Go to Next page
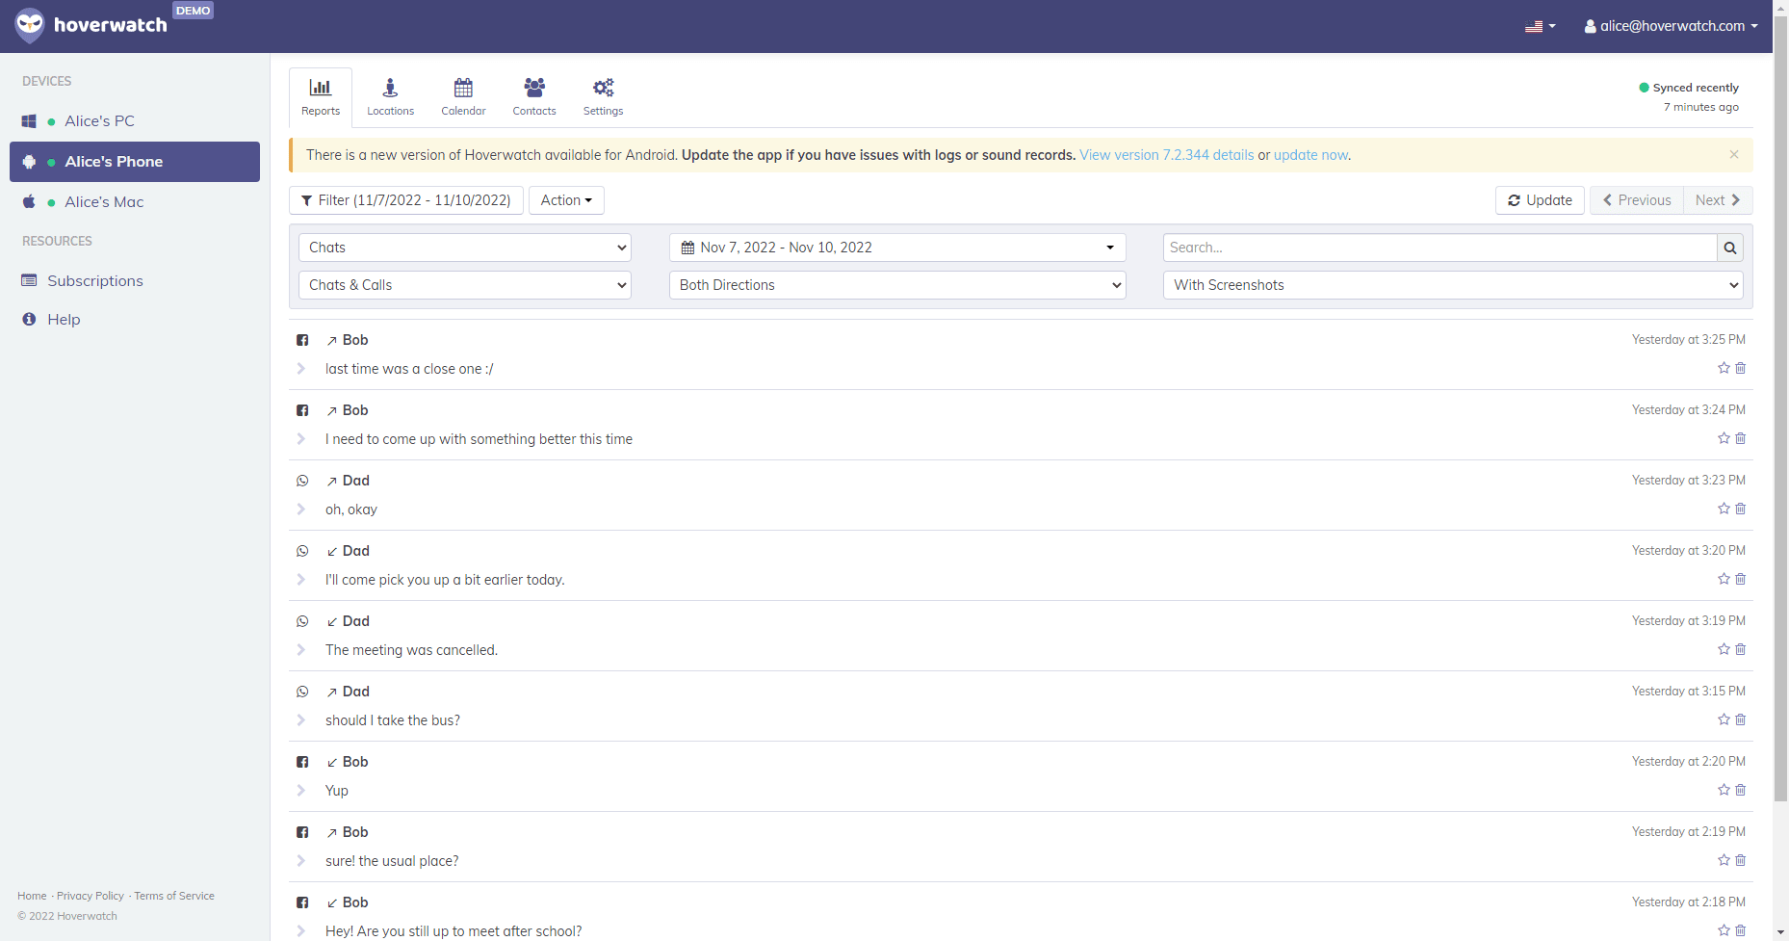The width and height of the screenshot is (1789, 941). (x=1718, y=200)
